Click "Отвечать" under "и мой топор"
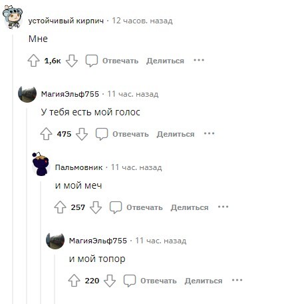Screen dimensions: 292x304 [x=158, y=281]
